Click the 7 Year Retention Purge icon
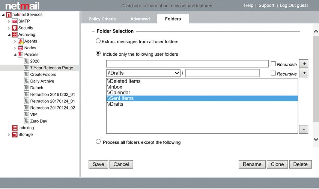The image size is (319, 189). (26, 68)
